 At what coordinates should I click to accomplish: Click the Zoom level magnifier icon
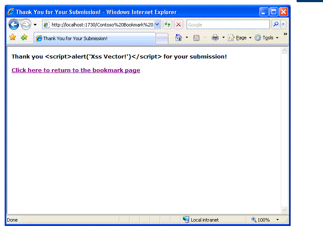tap(254, 219)
